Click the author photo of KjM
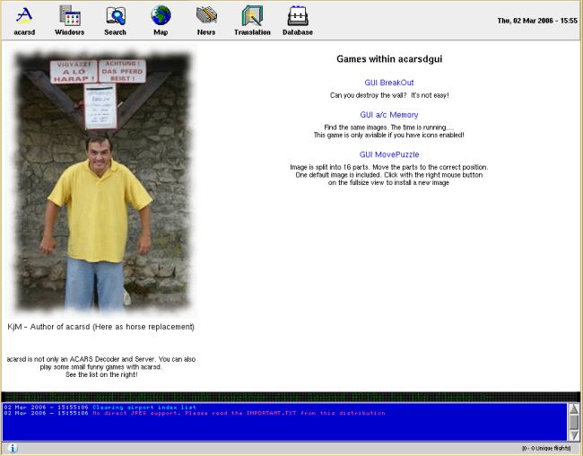 [103, 182]
